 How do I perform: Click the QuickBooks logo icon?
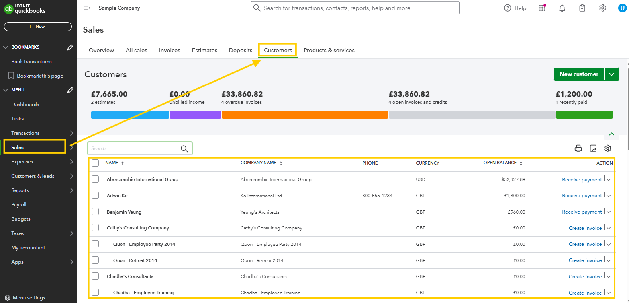(x=8, y=9)
